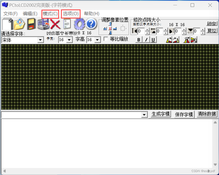Increase the left-edge size stepper
The height and width of the screenshot is (175, 219).
[x=147, y=29]
